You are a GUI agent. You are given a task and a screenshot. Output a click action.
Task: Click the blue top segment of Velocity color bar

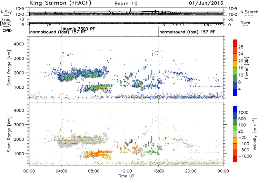click(x=235, y=109)
